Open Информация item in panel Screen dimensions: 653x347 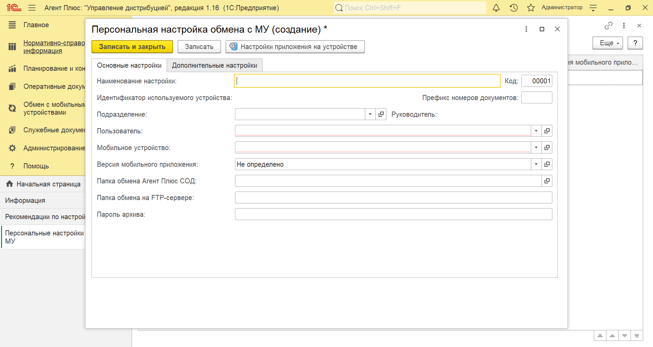coord(43,200)
